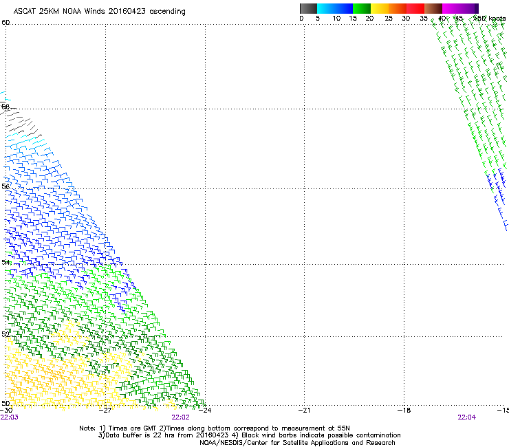Click the '15' label under the color bar
The width and height of the screenshot is (509, 447).
[x=353, y=19]
